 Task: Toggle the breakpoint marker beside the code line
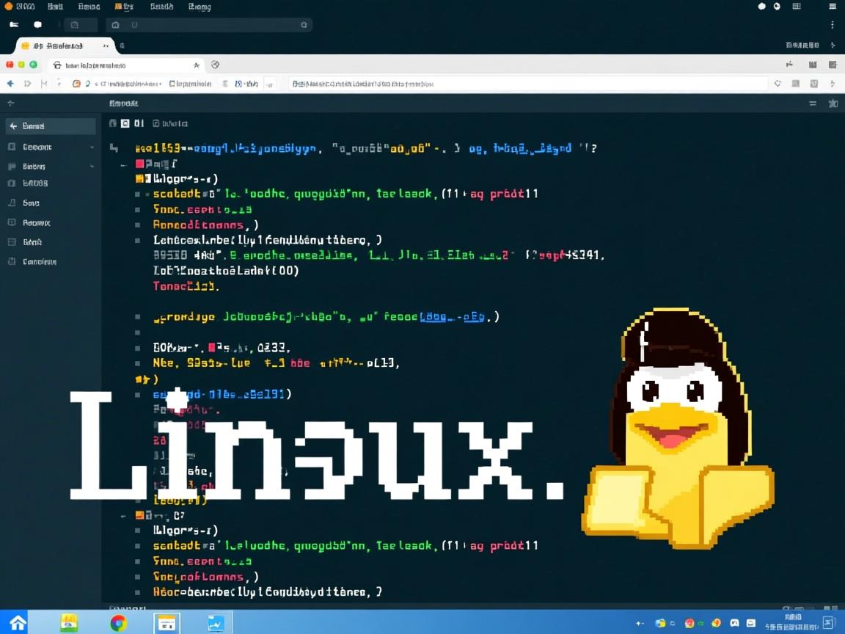tap(138, 194)
